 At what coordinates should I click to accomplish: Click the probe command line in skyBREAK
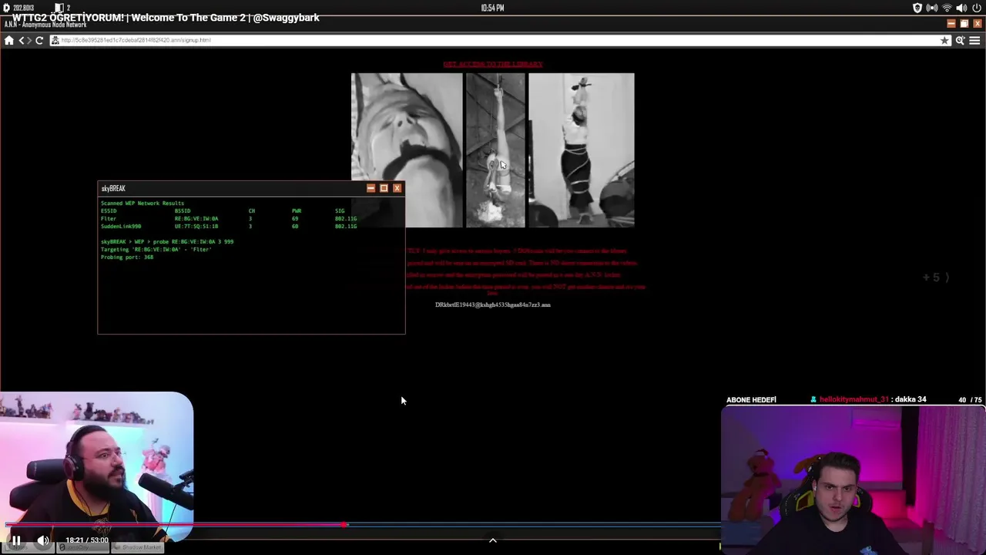coord(167,242)
